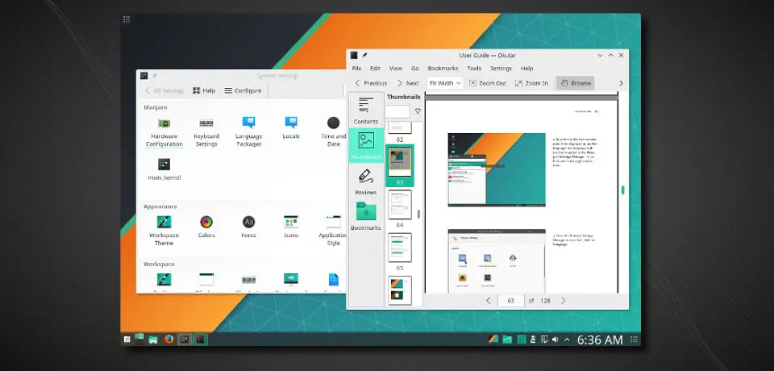Click Configure in System Settings toolbar
774x371 pixels.
(243, 90)
